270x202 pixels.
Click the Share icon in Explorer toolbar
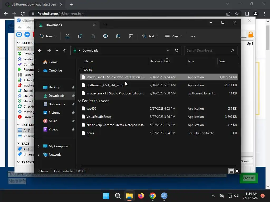coord(118,36)
